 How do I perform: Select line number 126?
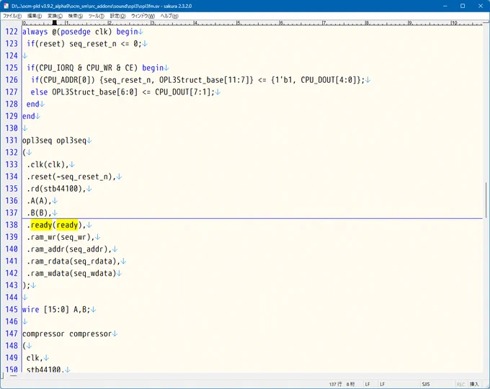click(12, 80)
